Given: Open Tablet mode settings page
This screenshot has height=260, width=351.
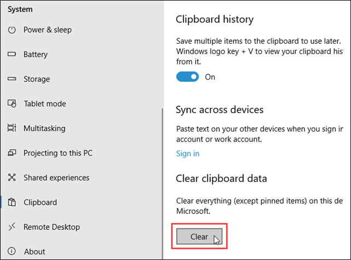Looking at the screenshot, I should click(x=45, y=104).
